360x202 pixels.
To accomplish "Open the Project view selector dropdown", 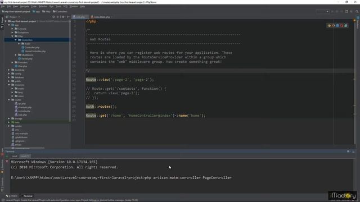I will pyautogui.click(x=13, y=17).
